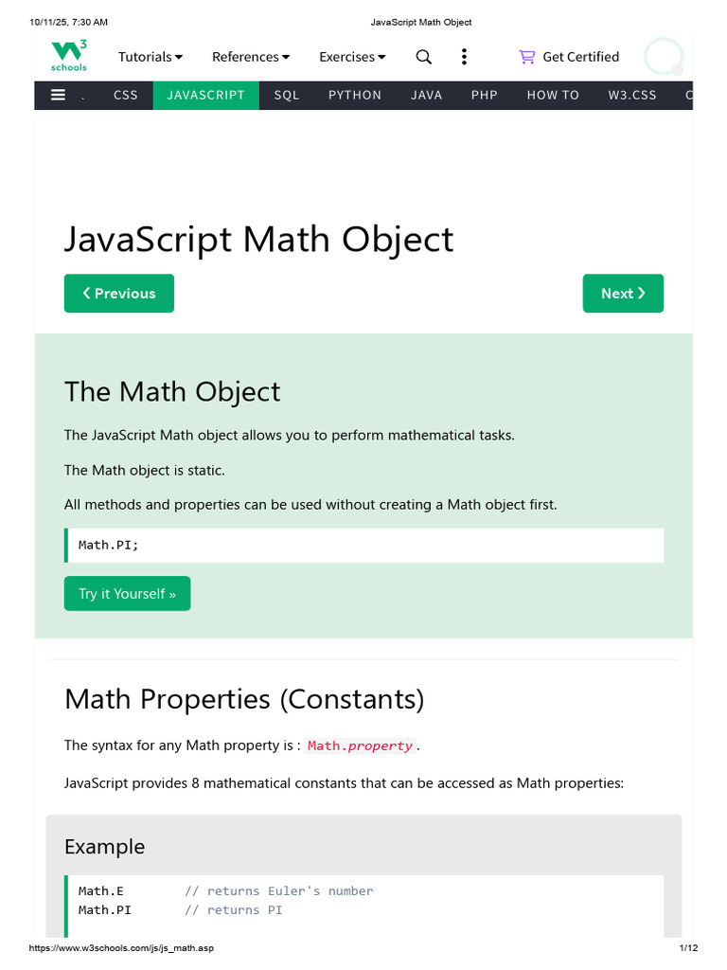Viewport: 727px width, 970px height.
Task: Click the Get Certified link
Action: (x=580, y=57)
